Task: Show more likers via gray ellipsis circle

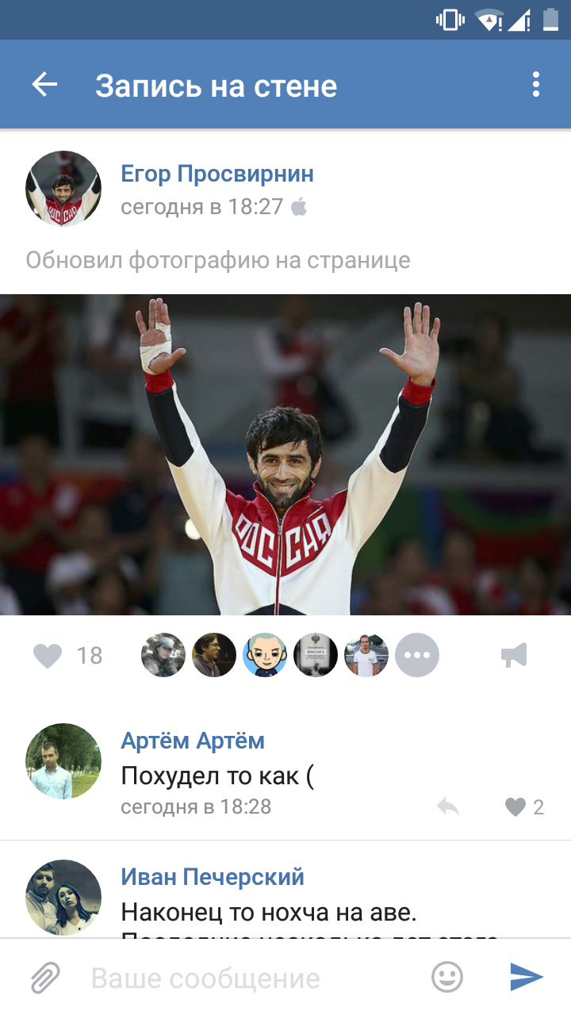Action: (417, 655)
